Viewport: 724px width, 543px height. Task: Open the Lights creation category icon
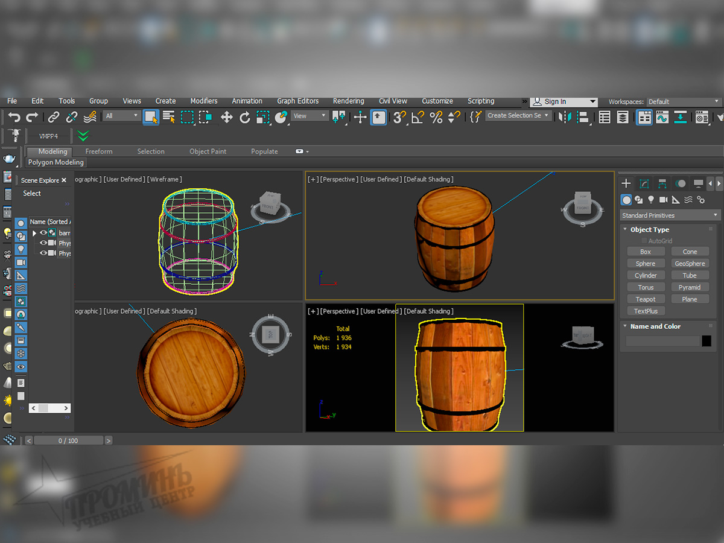(x=652, y=200)
